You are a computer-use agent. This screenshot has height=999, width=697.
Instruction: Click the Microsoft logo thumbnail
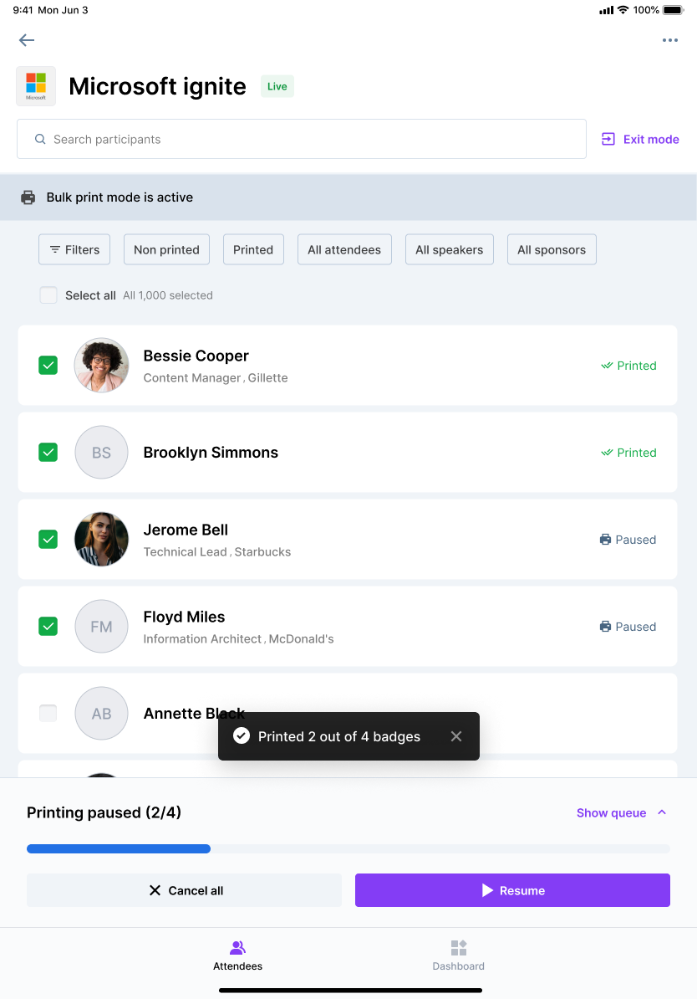click(36, 86)
